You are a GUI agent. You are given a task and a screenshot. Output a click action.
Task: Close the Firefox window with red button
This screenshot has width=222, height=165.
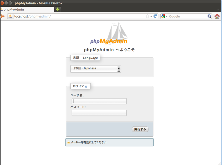coord(2,3)
